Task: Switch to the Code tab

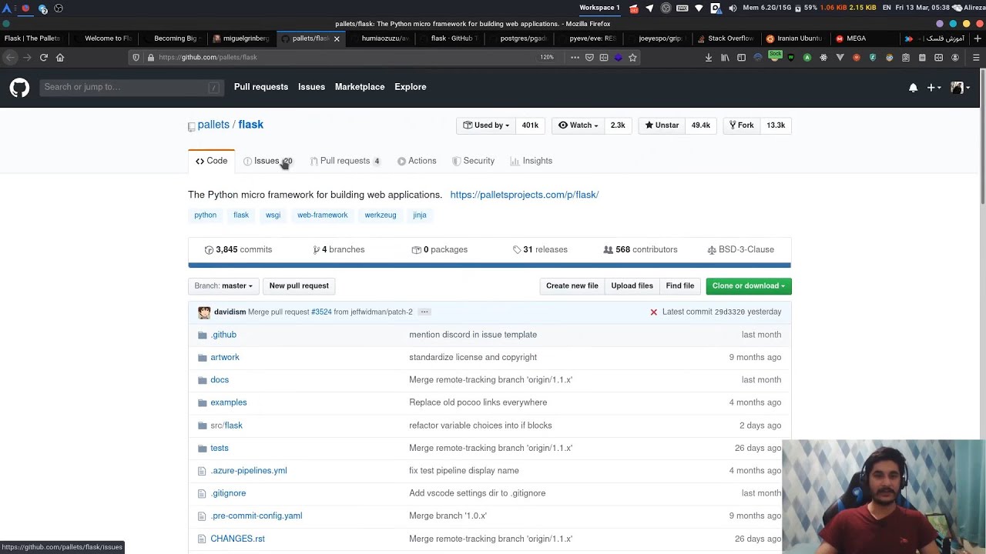Action: (211, 161)
